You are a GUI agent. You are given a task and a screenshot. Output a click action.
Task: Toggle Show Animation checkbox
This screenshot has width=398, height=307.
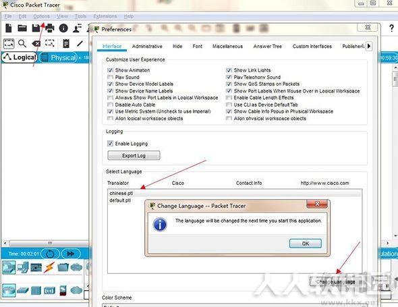click(110, 70)
